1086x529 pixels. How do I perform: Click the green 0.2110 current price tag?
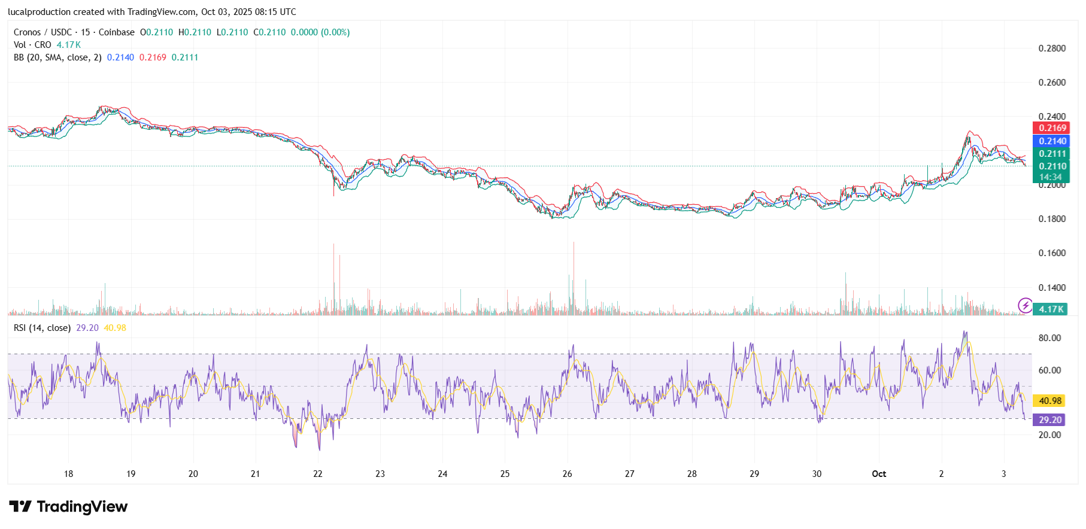[1051, 166]
